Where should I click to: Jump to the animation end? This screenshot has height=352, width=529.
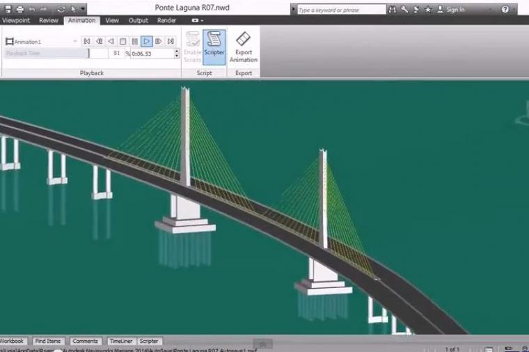coord(171,42)
